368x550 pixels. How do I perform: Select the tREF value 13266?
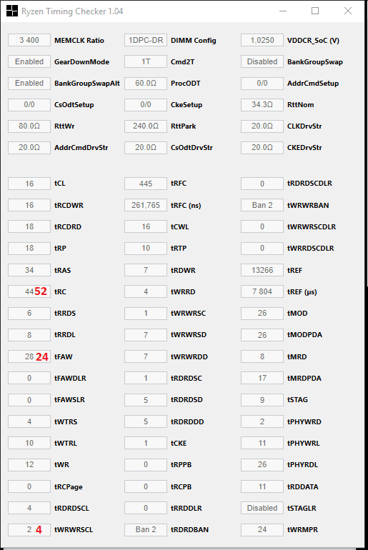(262, 270)
